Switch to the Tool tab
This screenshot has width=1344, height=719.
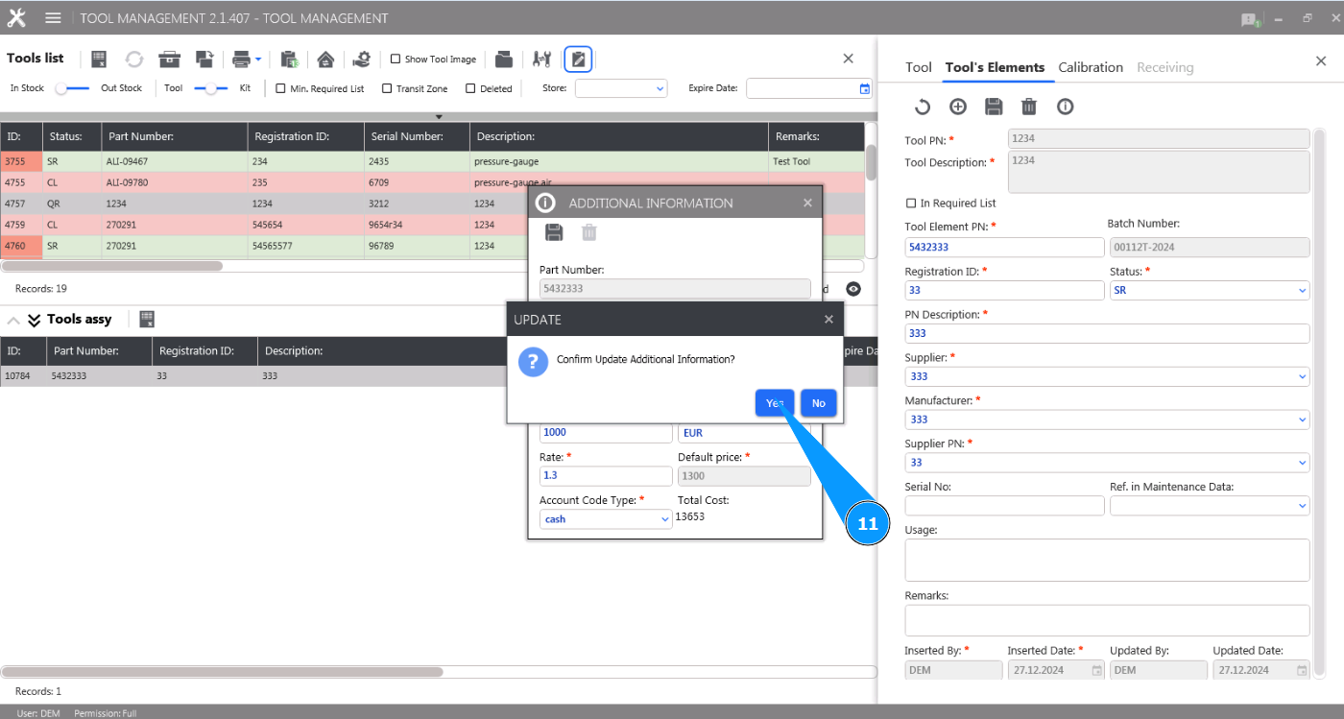(918, 67)
